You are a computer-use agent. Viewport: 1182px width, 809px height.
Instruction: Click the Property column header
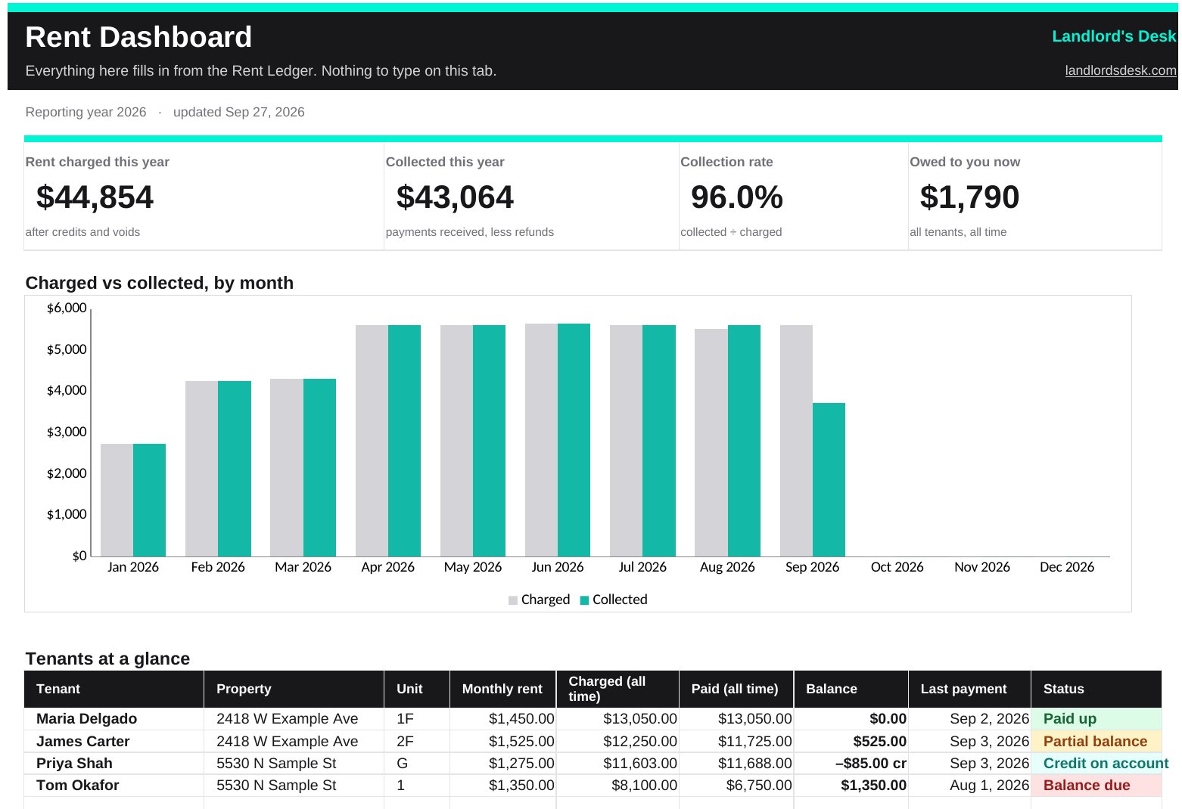coord(294,689)
